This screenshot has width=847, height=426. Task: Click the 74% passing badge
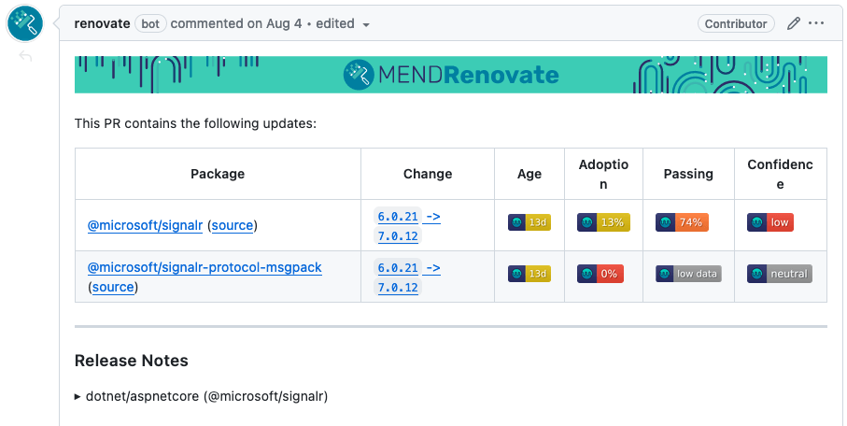point(683,222)
